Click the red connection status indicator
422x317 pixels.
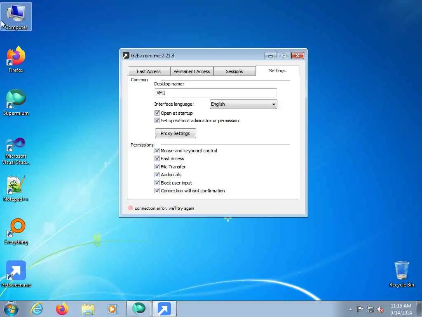click(131, 208)
